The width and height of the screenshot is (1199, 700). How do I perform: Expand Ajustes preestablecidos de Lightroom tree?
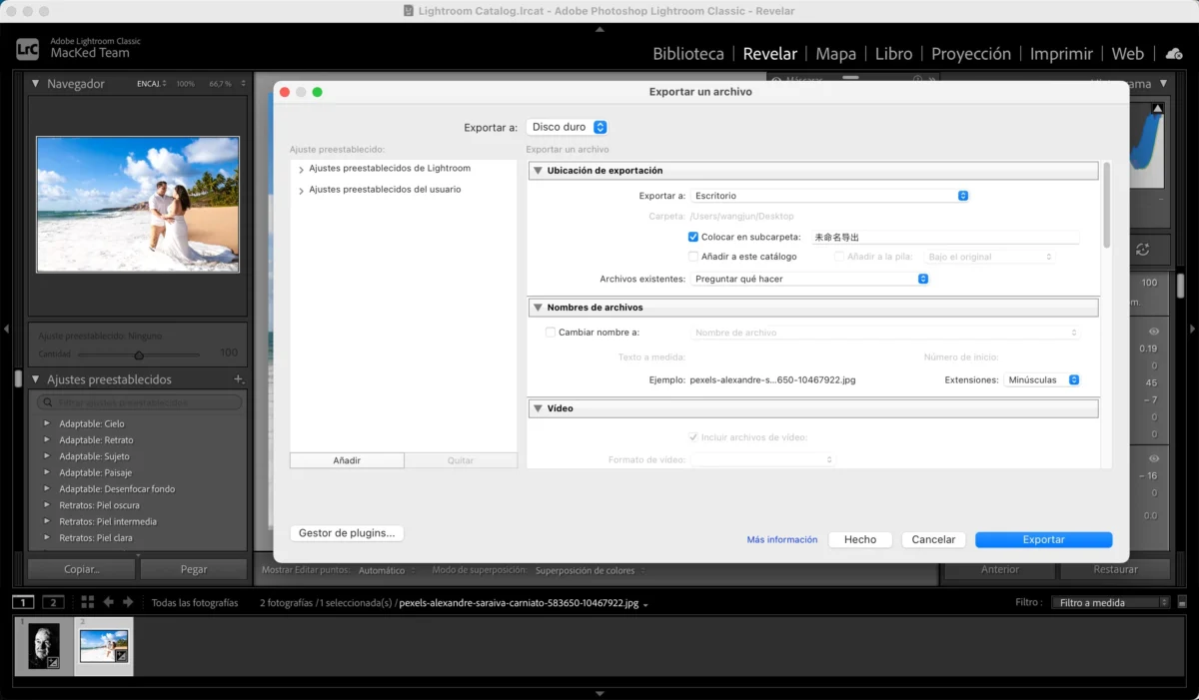(302, 170)
